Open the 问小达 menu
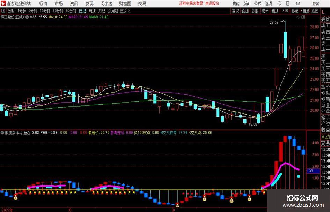This screenshot has width=330, height=212. pyautogui.click(x=107, y=3)
